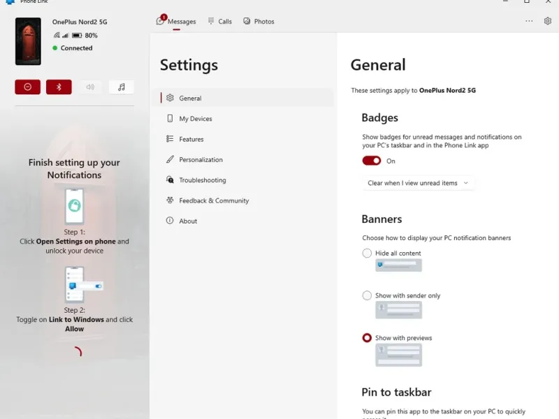Click the list icon beside Features
Viewport: 559px width, 419px height.
[x=170, y=138]
